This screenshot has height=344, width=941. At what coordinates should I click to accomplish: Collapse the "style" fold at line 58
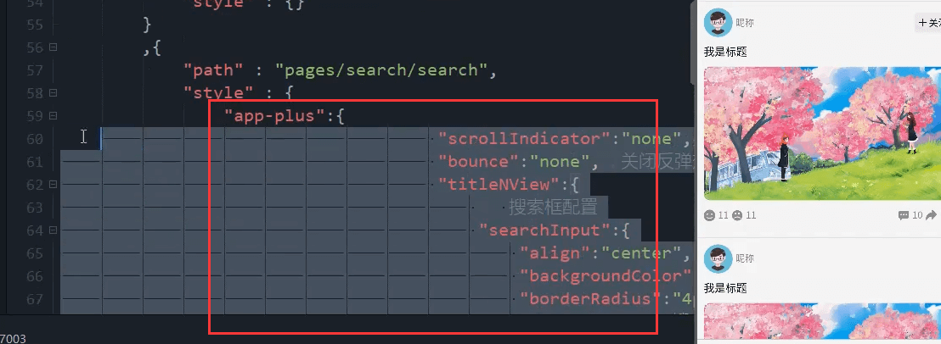pos(53,92)
